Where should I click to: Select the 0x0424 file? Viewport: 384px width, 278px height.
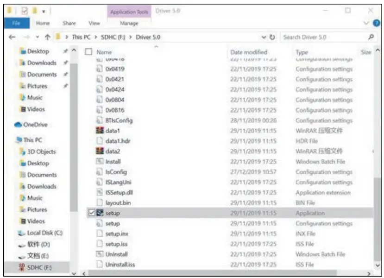point(114,89)
